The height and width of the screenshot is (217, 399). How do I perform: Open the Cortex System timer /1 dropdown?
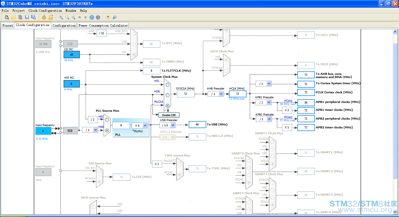tap(269, 84)
